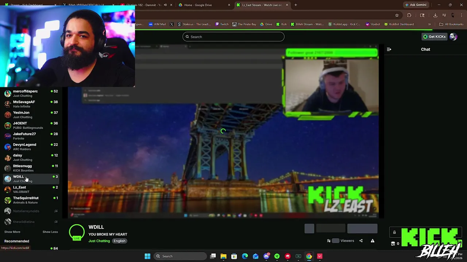Click the viewers people icon
Viewport: 467px width, 262px height.
pos(329,241)
